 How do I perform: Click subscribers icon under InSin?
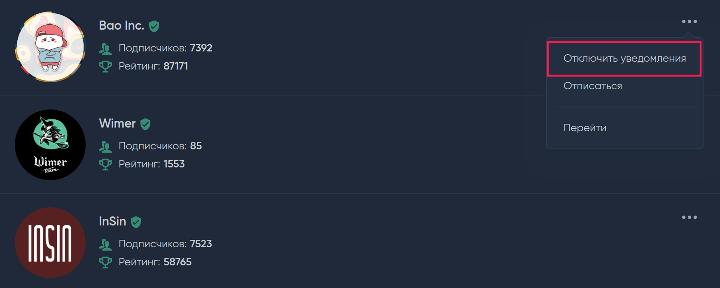105,245
